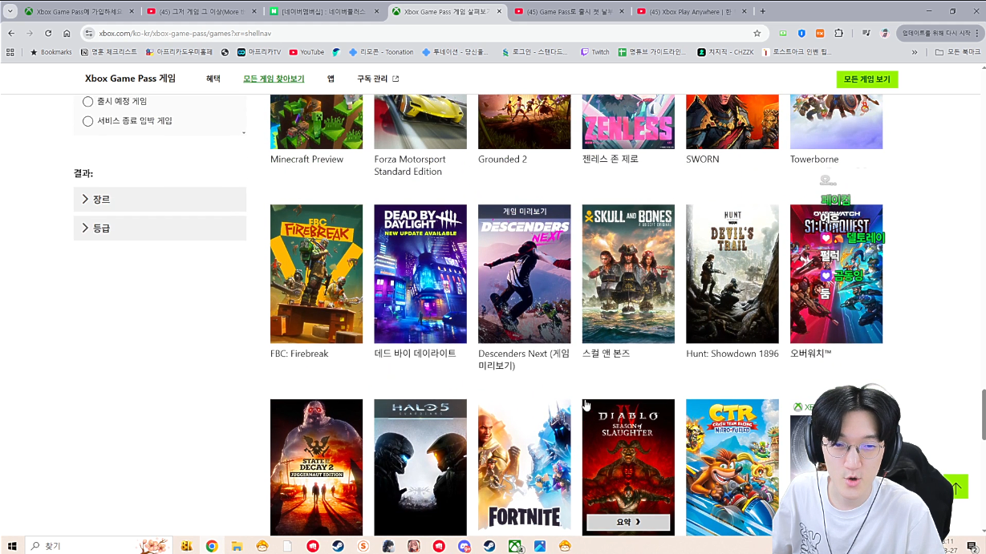Image resolution: width=986 pixels, height=554 pixels.
Task: Open the Skull and Bones game cover
Action: point(628,273)
